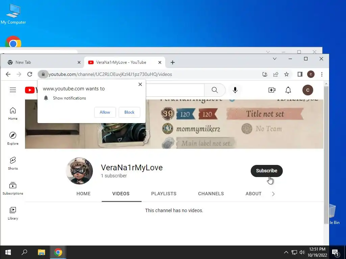
Task: Subscribe to VeraNa1rMyLove
Action: click(267, 171)
